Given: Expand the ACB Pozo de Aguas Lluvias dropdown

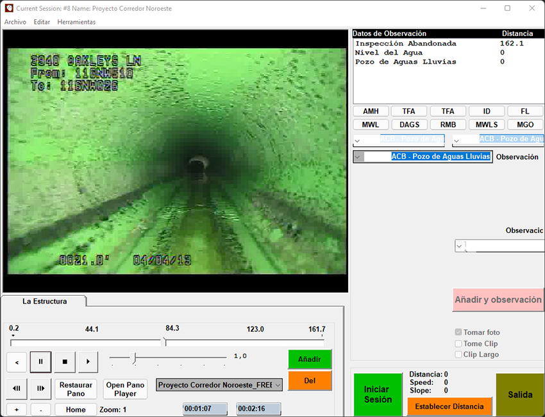Looking at the screenshot, I should pos(359,157).
